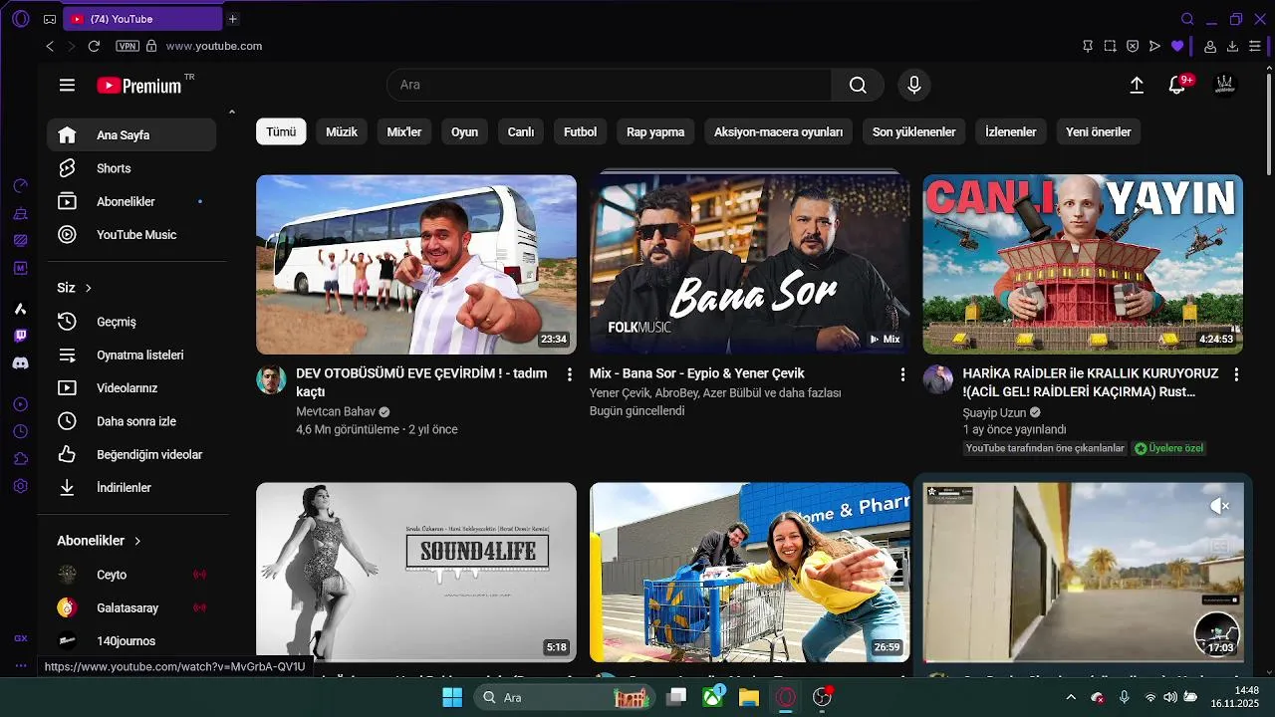Image resolution: width=1275 pixels, height=717 pixels.
Task: Click the pin icon in the address bar
Action: click(1088, 46)
